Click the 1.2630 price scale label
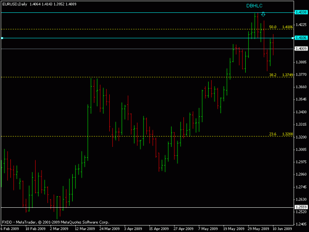The height and width of the screenshot is (232, 309). [x=301, y=199]
